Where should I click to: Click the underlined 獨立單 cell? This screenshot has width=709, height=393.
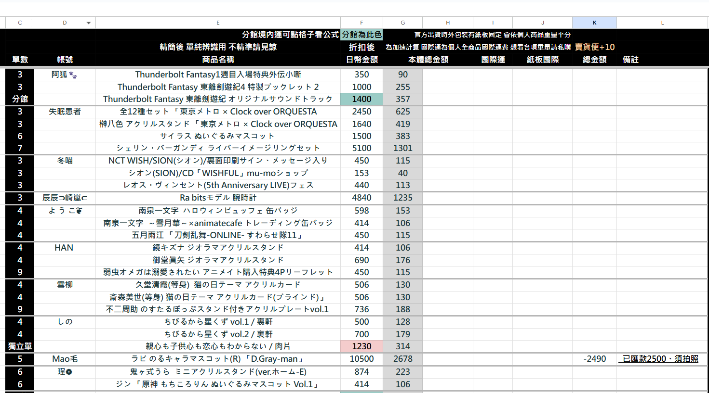coord(20,346)
